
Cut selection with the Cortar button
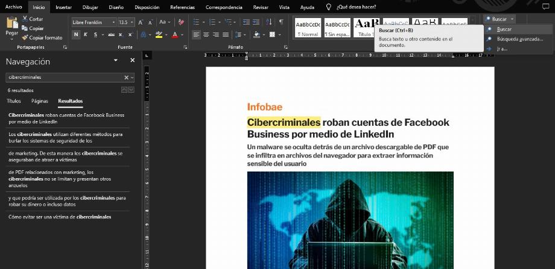coord(32,19)
